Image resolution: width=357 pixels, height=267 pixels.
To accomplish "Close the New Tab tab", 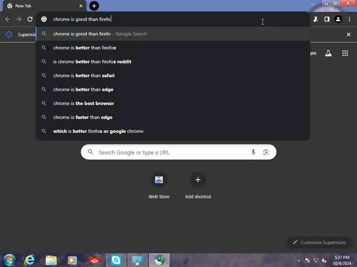I will point(81,6).
